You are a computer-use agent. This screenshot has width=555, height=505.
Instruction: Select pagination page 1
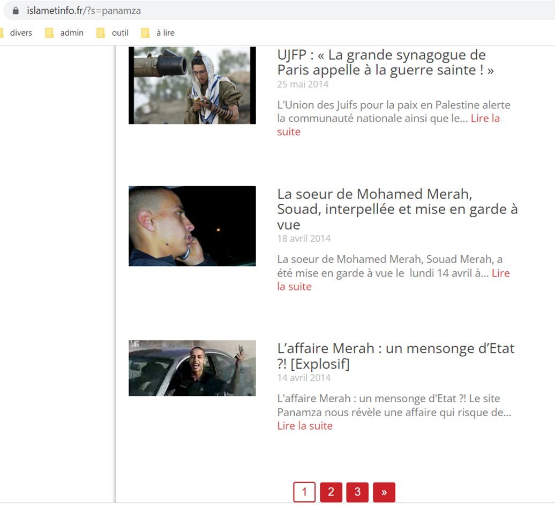click(304, 492)
